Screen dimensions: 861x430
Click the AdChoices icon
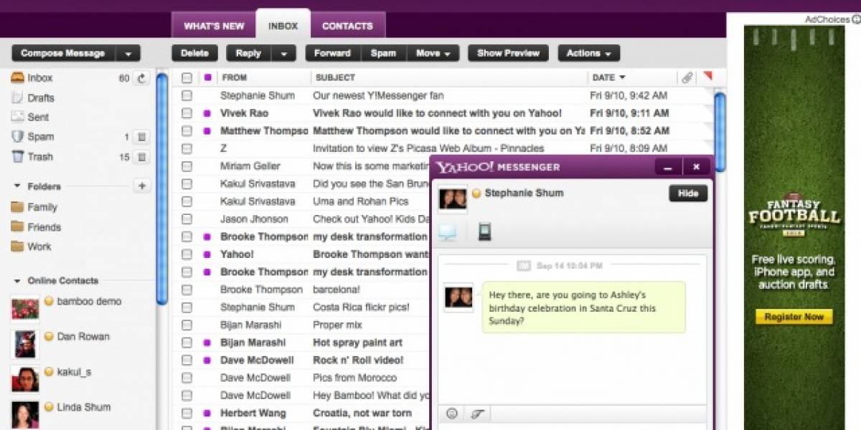pos(856,19)
